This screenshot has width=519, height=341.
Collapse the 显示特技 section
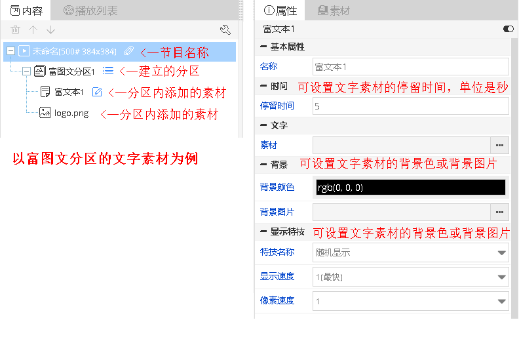point(263,231)
